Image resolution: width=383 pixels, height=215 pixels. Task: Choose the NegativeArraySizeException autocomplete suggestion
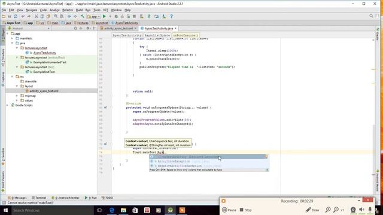click(x=209, y=166)
